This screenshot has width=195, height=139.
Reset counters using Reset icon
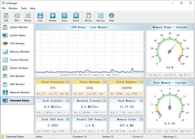76,17
